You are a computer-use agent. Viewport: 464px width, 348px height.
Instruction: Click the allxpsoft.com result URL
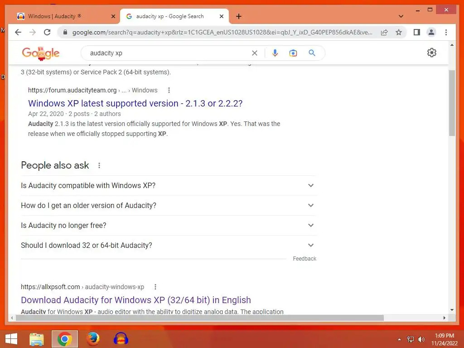tap(82, 287)
